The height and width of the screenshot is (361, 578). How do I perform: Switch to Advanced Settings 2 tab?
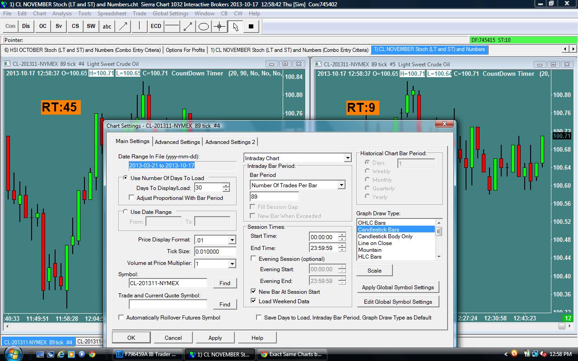[230, 142]
